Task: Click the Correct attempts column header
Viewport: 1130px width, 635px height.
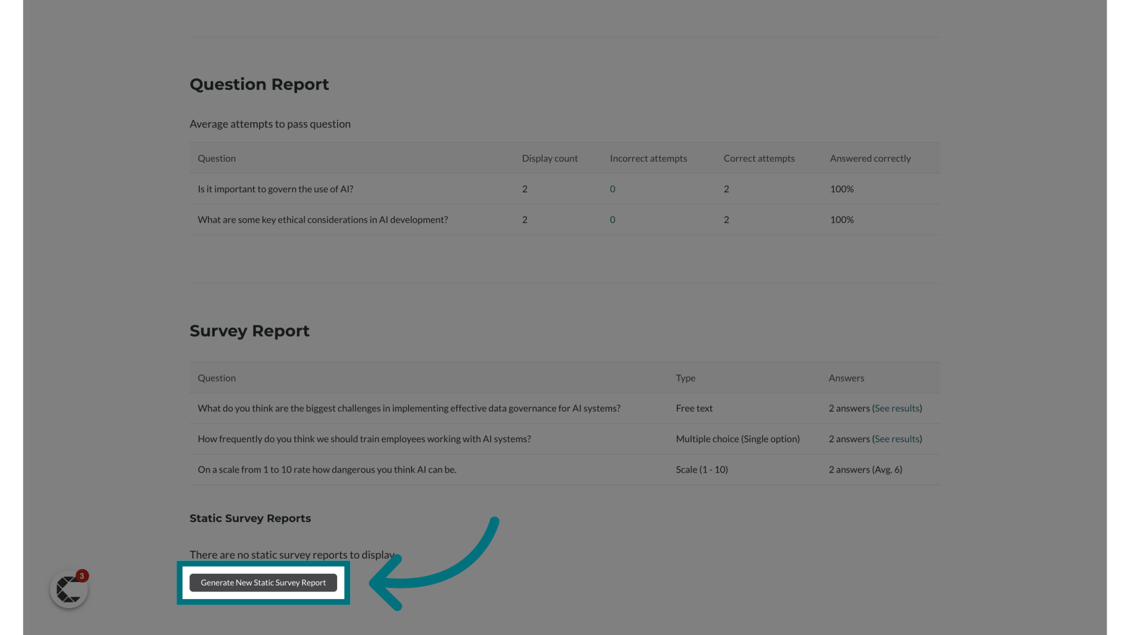Action: [x=759, y=158]
